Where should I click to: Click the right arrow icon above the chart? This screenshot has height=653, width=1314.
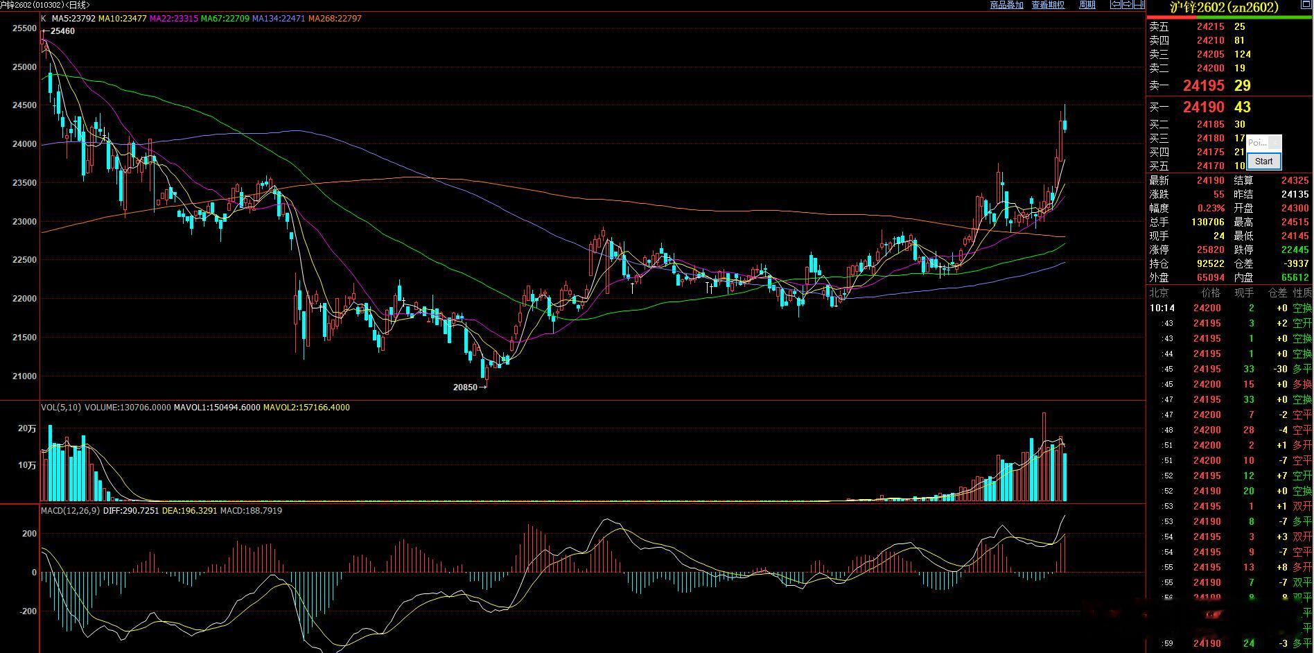coord(1126,5)
